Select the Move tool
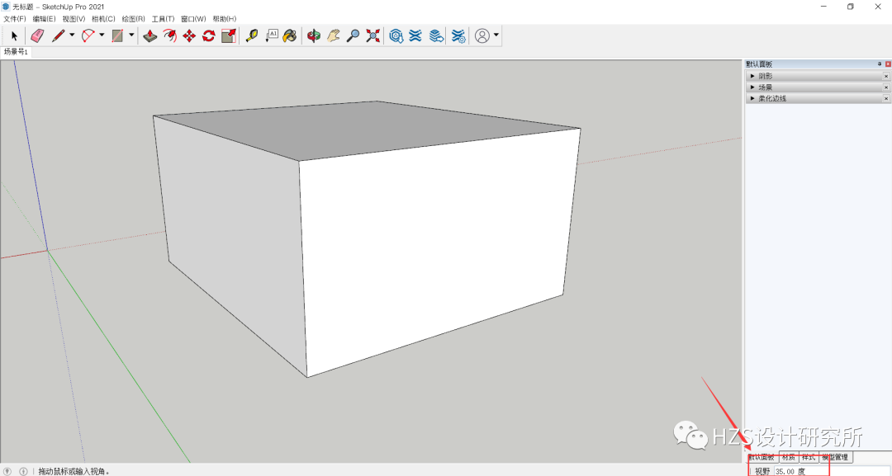892x476 pixels. [190, 35]
